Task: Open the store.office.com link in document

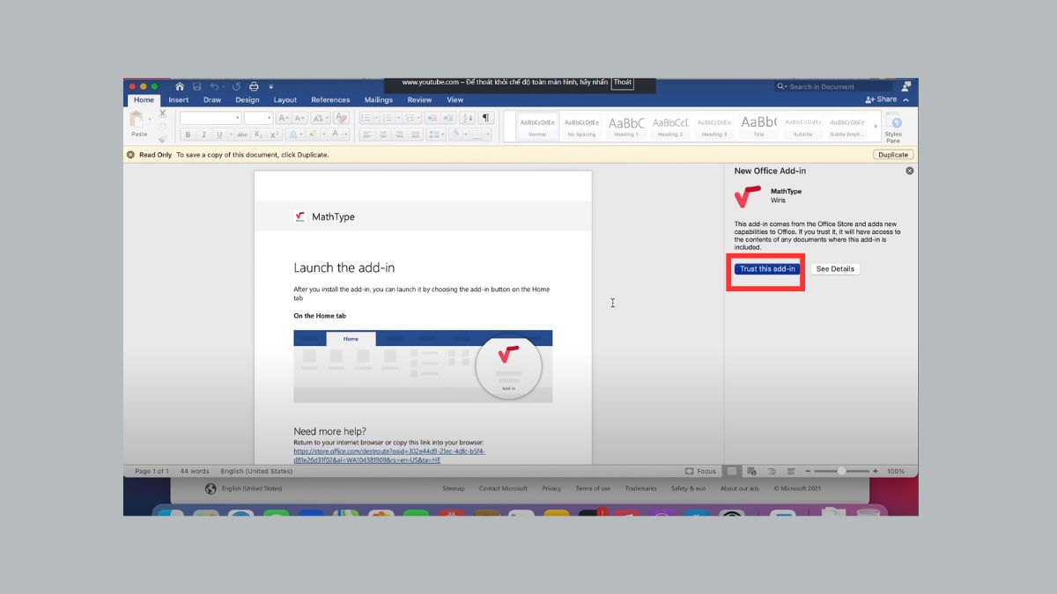Action: (x=389, y=455)
